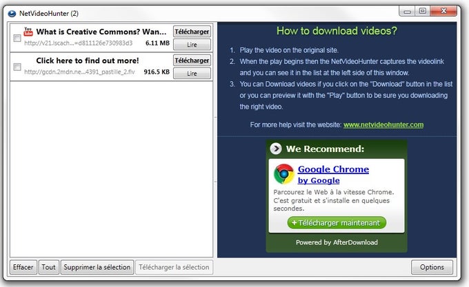Click the NetVideoHunter app icon in title bar
The image size is (469, 287).
pyautogui.click(x=12, y=14)
